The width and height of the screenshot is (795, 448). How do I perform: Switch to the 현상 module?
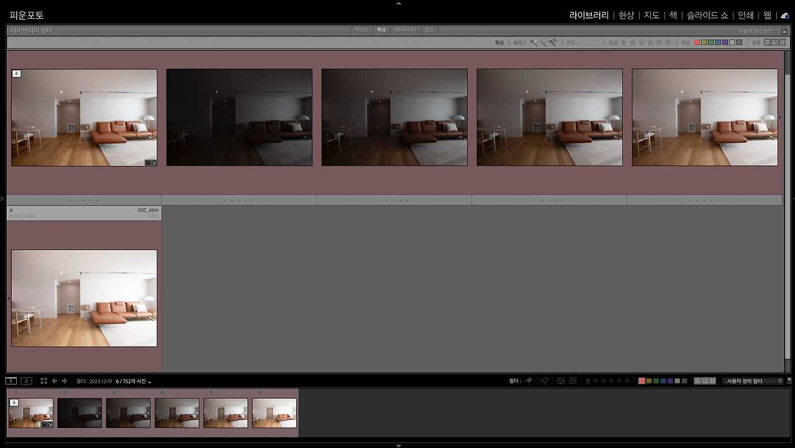(x=626, y=15)
